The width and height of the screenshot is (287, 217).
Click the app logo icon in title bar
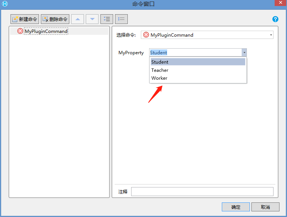click(x=5, y=4)
